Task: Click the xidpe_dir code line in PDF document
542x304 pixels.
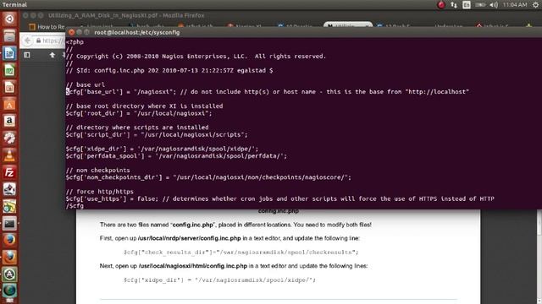Action: click(219, 280)
